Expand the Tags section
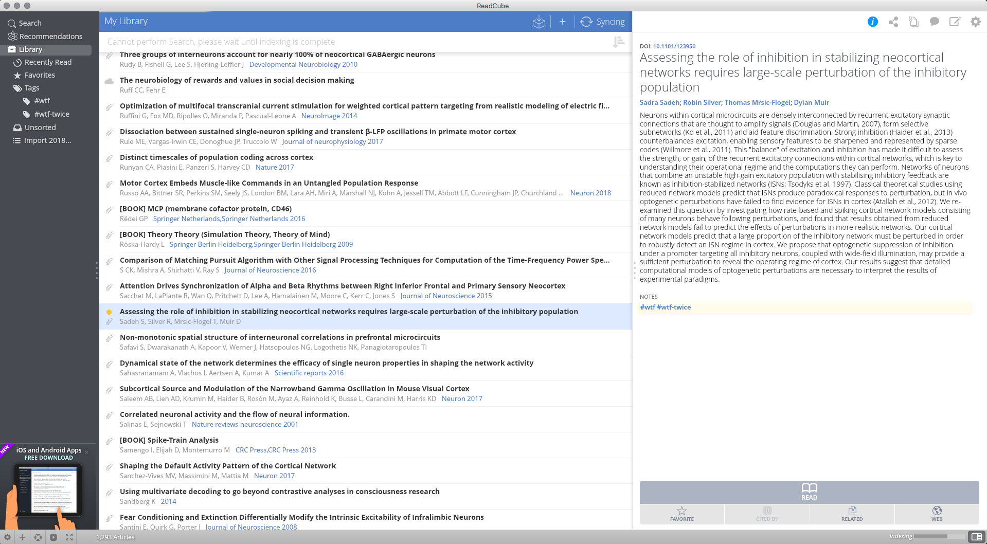The height and width of the screenshot is (544, 987). click(x=26, y=88)
